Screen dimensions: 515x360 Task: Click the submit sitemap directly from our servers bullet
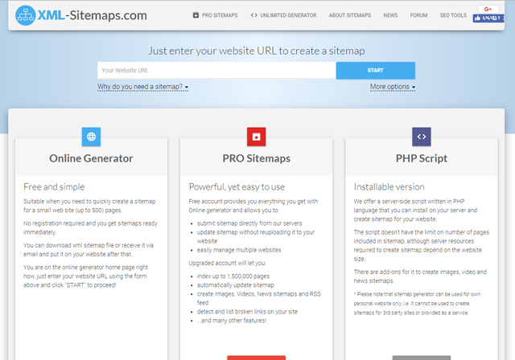(249, 223)
